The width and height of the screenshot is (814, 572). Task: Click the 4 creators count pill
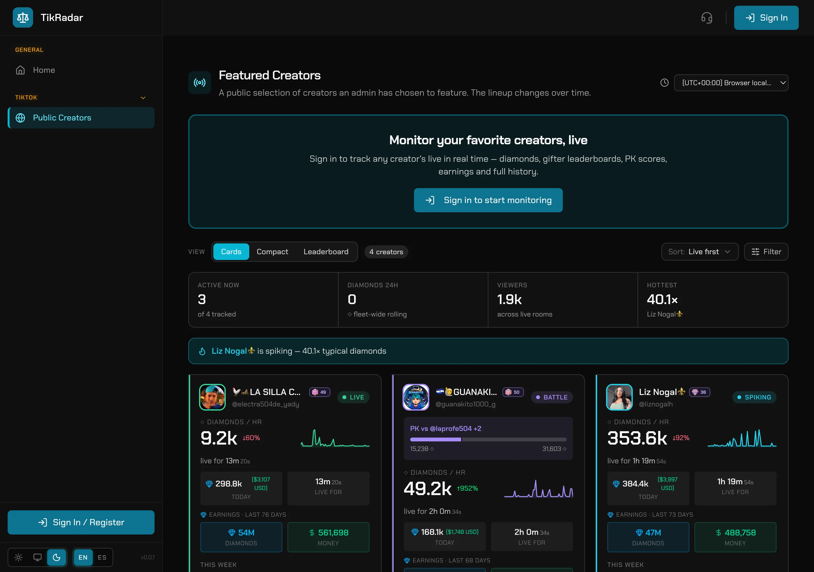click(x=386, y=252)
